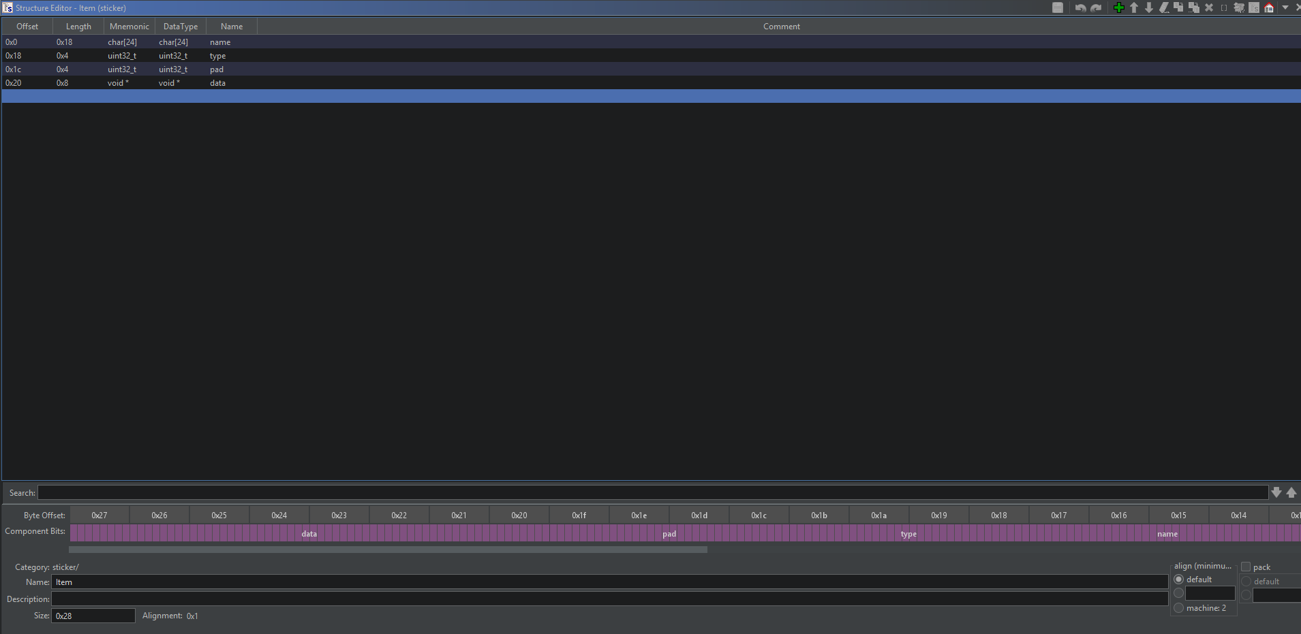This screenshot has height=634, width=1301.
Task: Click the Size field showing 0x28
Action: pos(93,616)
